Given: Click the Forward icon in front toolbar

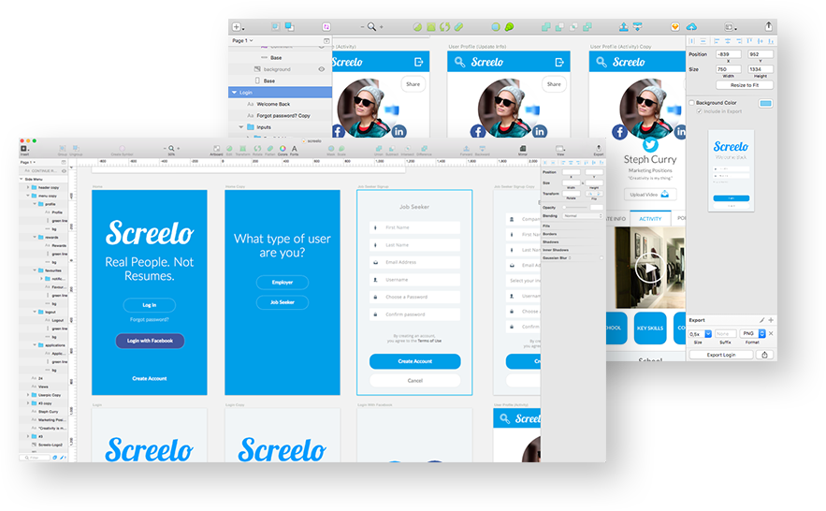Looking at the screenshot, I should [466, 150].
